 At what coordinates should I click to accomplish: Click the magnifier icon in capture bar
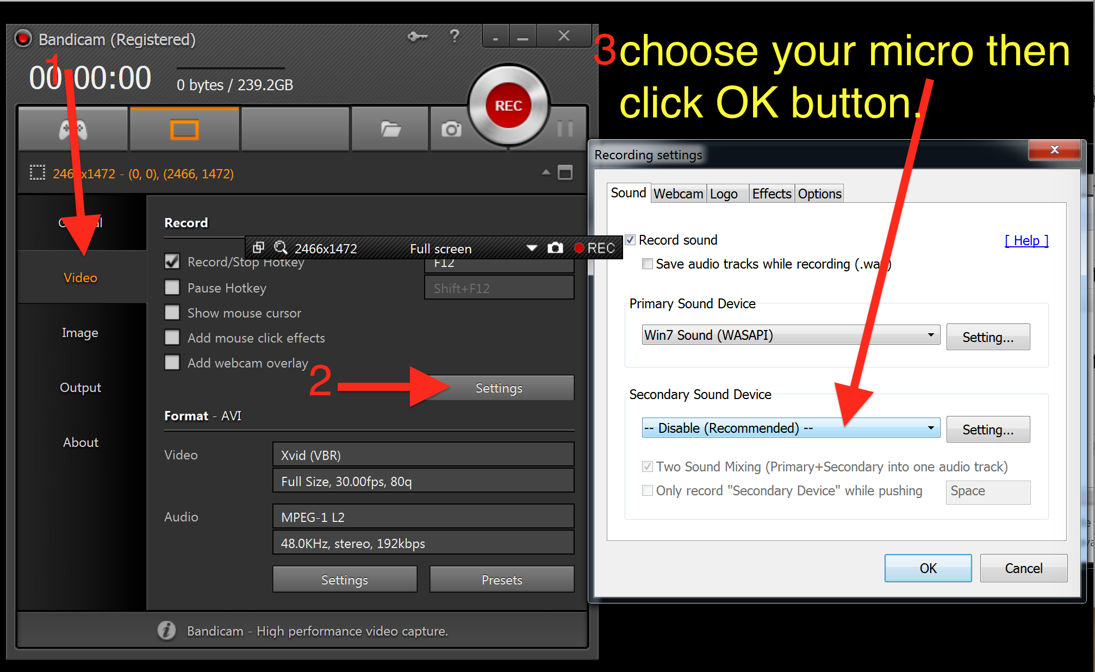click(281, 248)
